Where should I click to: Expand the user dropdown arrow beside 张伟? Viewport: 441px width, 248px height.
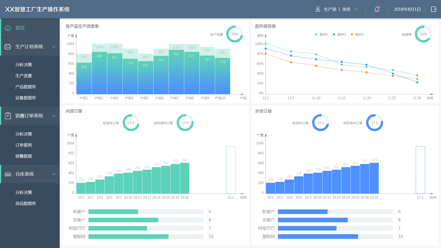pyautogui.click(x=356, y=9)
